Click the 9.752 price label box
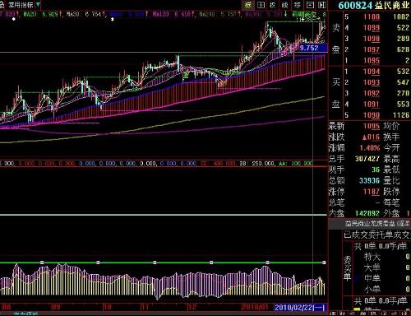Screen dimensions: 411x316 [313, 48]
